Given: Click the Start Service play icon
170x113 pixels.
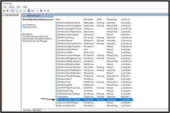Looking at the screenshot, I should 38,11.
